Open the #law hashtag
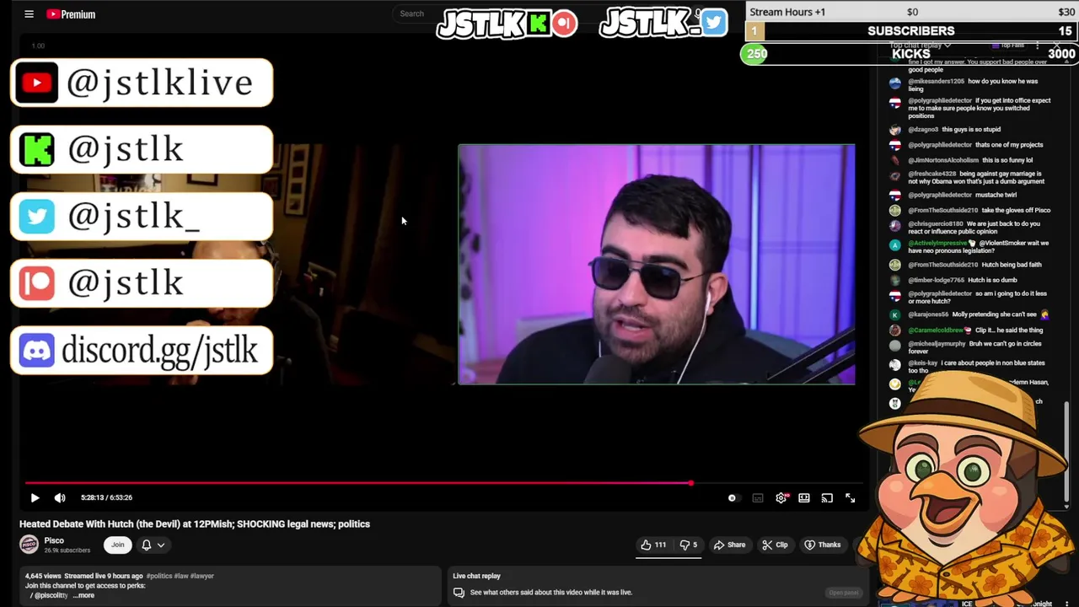This screenshot has height=607, width=1079. [181, 576]
